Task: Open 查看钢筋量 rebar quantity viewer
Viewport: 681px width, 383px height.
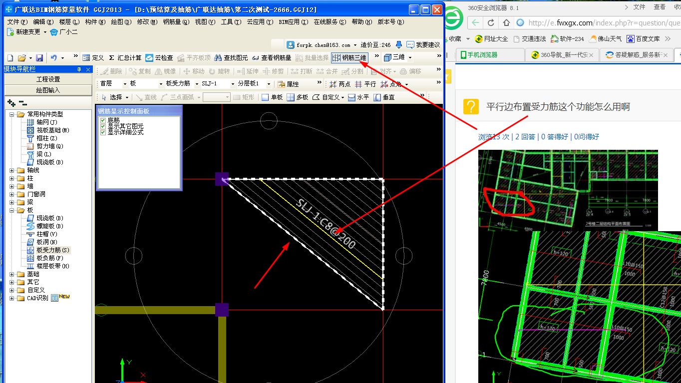Action: tap(272, 58)
